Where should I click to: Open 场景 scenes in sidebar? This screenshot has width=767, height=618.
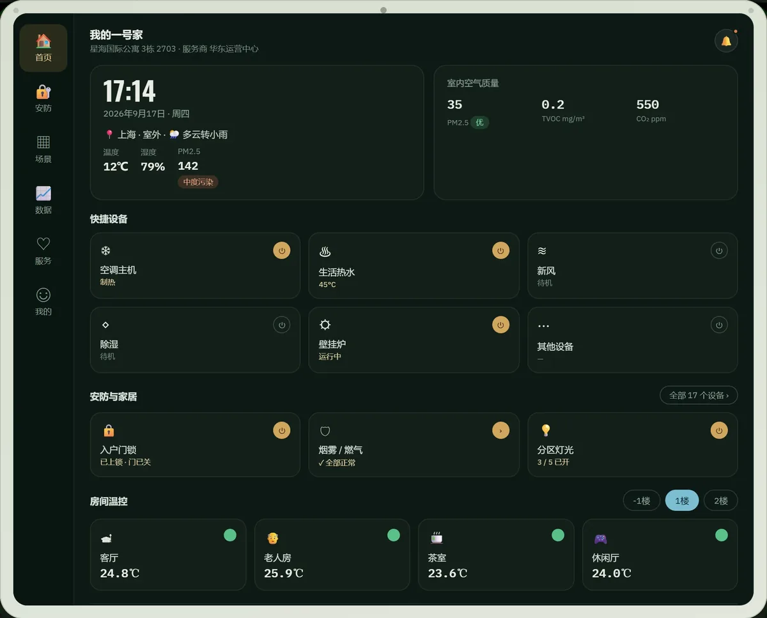(x=43, y=150)
